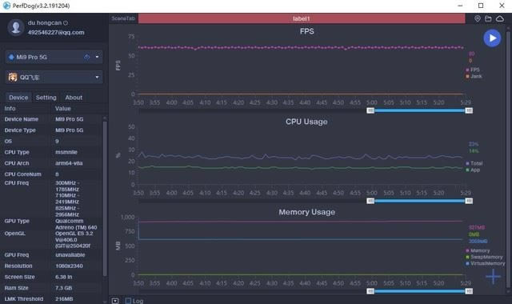
Task: Click the location pin icon in top bar
Action: point(478,18)
